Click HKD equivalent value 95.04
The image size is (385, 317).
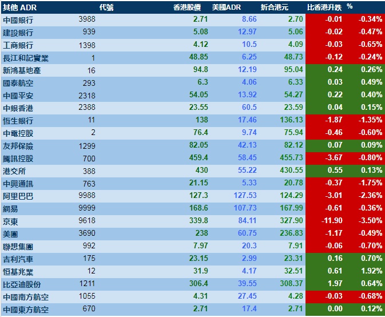[x=293, y=69]
